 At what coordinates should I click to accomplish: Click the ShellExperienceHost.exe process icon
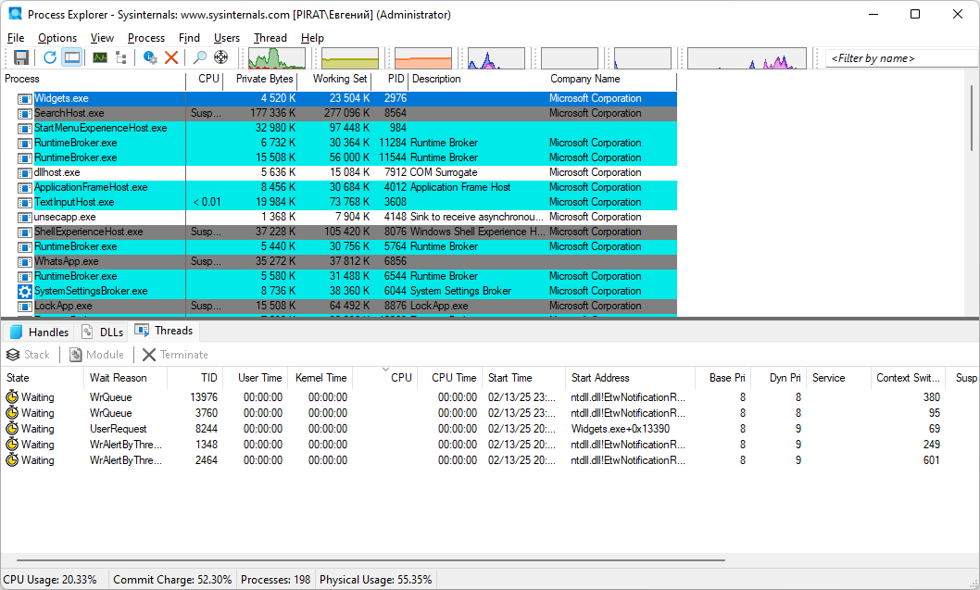tap(24, 232)
